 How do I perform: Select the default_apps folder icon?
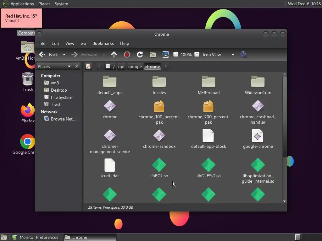tap(110, 82)
